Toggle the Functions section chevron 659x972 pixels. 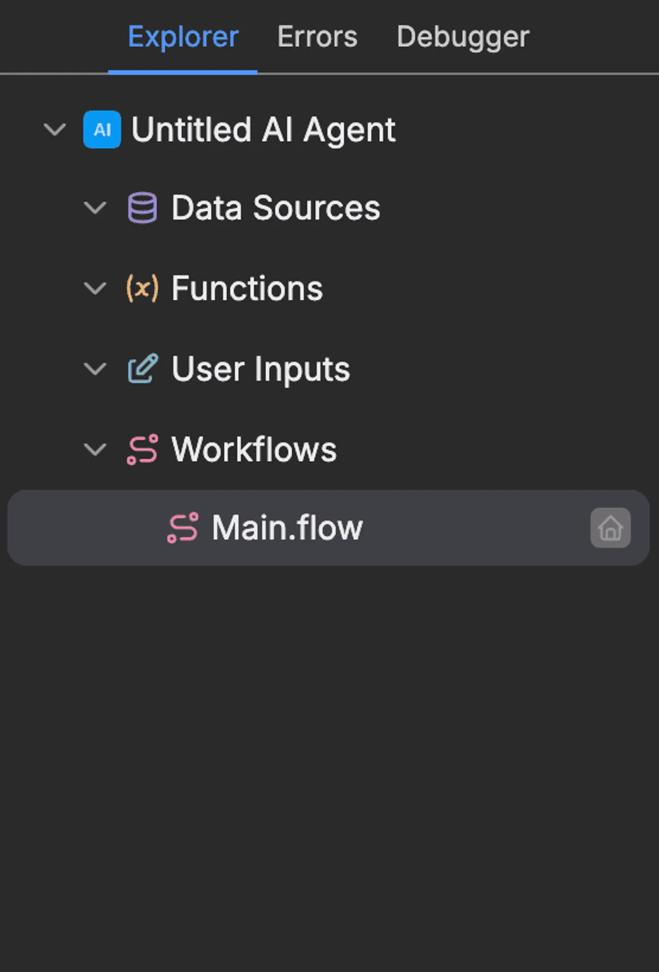coord(95,288)
